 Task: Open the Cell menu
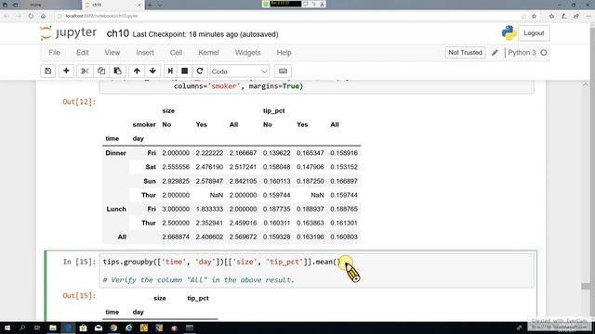click(176, 53)
